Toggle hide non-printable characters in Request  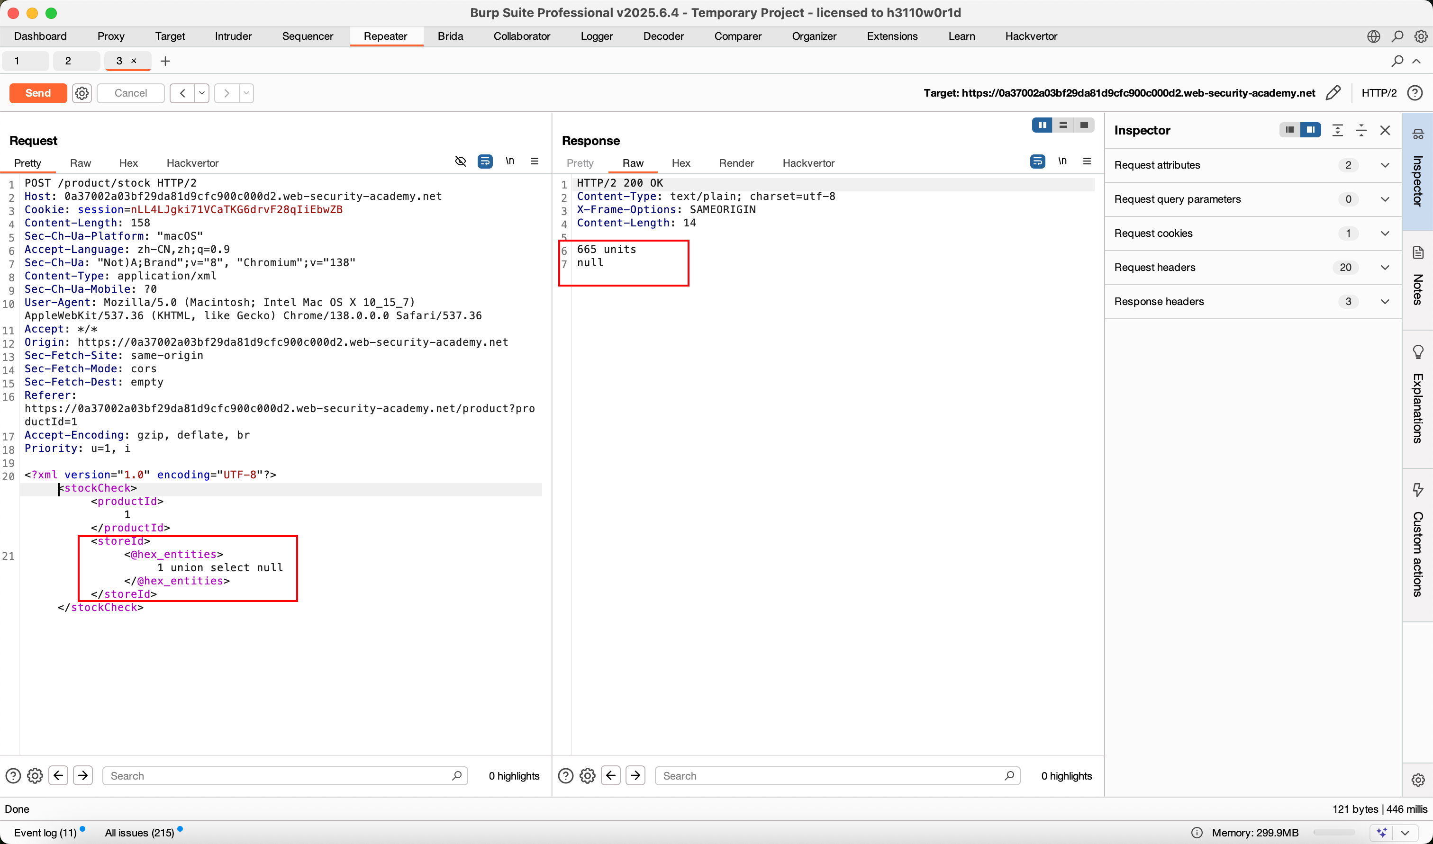pos(461,162)
